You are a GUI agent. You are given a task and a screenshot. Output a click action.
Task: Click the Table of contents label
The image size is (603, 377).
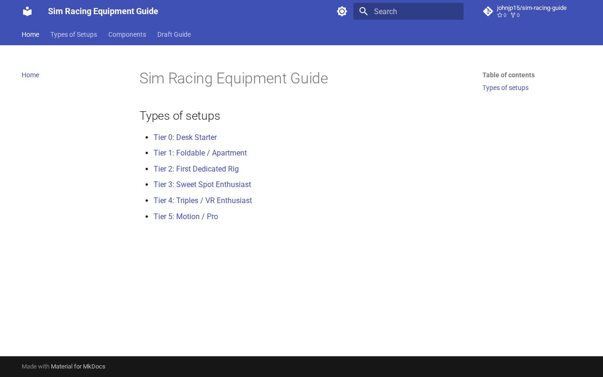tap(508, 75)
